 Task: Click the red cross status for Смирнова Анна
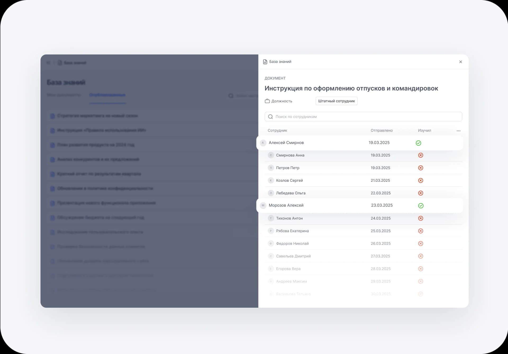[420, 155]
